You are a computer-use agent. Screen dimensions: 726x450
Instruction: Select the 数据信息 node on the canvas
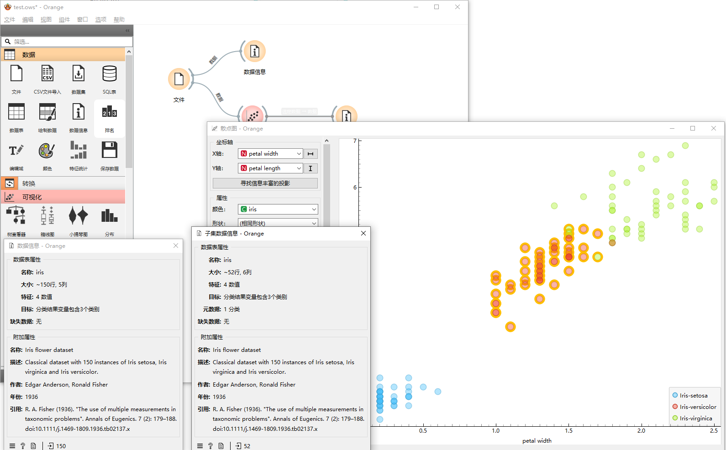point(254,51)
